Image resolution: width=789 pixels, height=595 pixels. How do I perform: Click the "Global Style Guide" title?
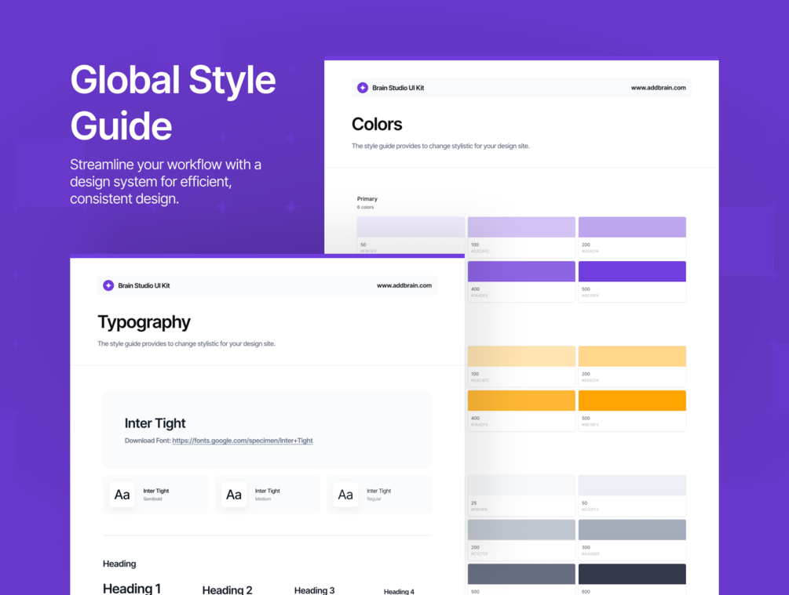point(173,103)
